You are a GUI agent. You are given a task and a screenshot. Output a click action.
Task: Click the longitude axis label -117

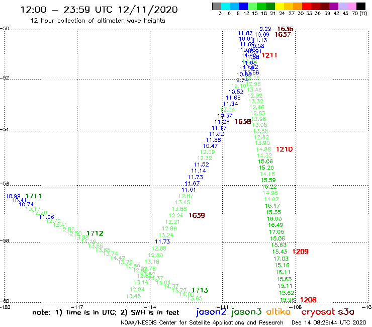(x=77, y=307)
